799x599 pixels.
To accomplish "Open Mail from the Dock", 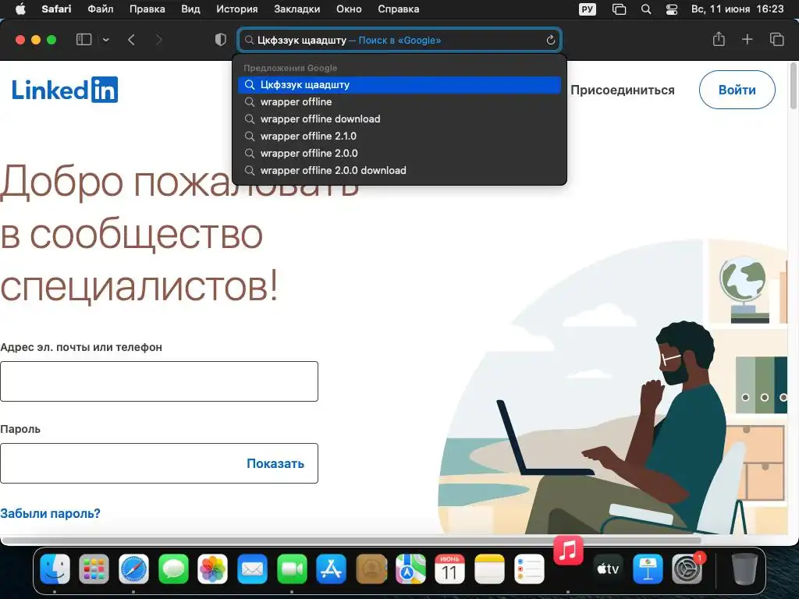I will pyautogui.click(x=252, y=569).
